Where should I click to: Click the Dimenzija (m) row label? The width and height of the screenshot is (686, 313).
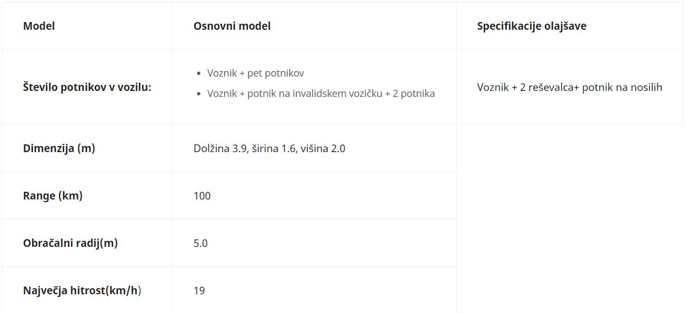[x=59, y=148]
